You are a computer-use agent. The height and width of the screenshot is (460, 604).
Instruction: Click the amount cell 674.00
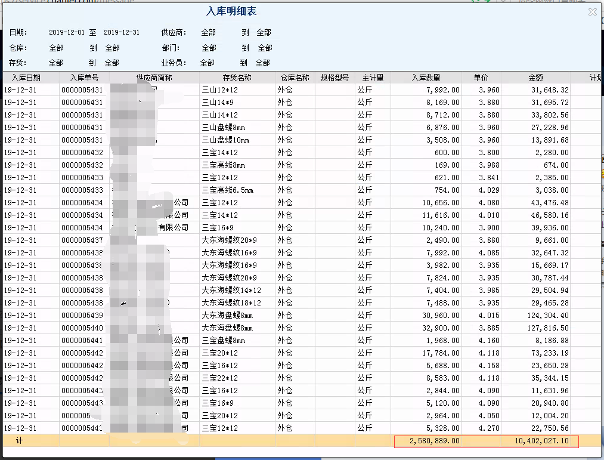click(x=556, y=165)
